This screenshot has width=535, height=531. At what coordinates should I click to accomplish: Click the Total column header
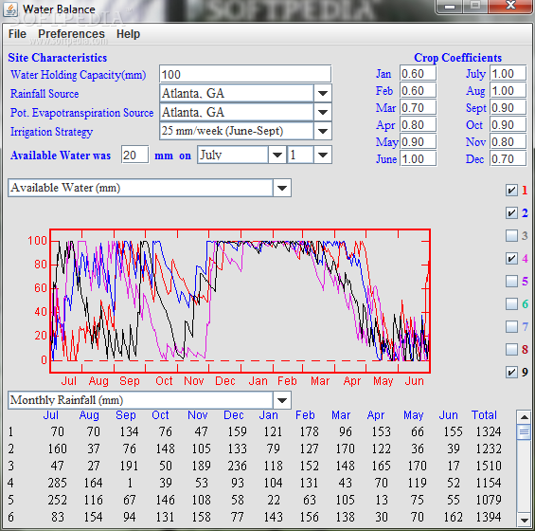[x=484, y=415]
